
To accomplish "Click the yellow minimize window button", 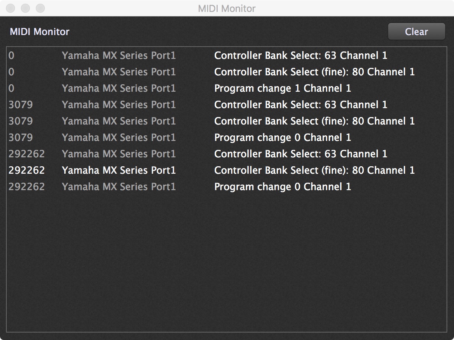I will [x=25, y=8].
